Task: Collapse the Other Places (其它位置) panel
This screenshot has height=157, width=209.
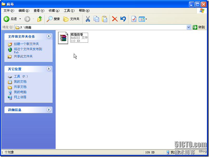Action: pyautogui.click(x=49, y=69)
